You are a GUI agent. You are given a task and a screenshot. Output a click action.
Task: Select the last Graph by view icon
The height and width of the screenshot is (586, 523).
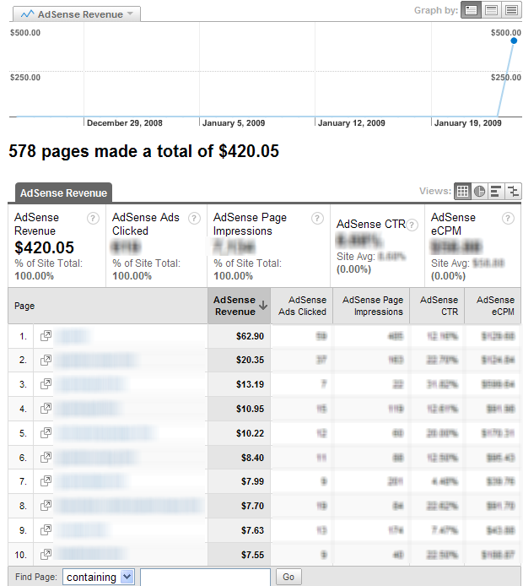pos(511,10)
